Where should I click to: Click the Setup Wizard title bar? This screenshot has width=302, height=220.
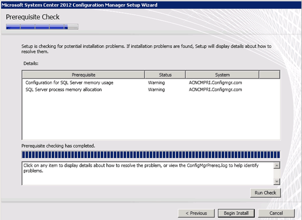tap(151, 5)
